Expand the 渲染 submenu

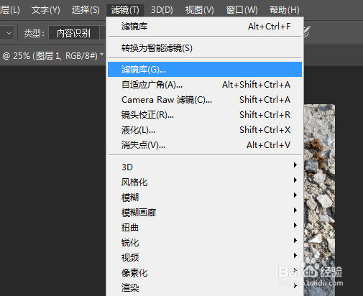coord(205,287)
